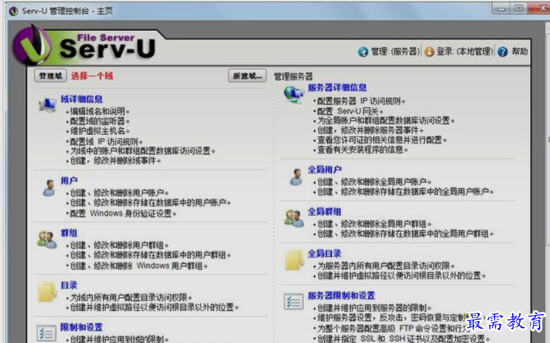This screenshot has width=550, height=343.
Task: Click the Serv-U title bar app icon
Action: [13, 11]
